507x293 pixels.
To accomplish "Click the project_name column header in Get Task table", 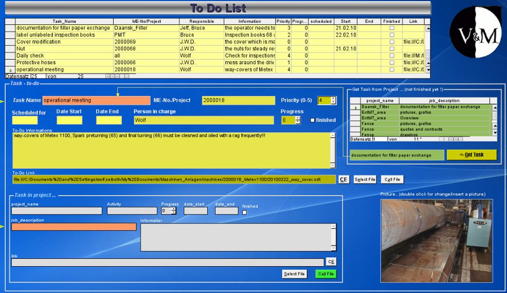I will click(x=380, y=101).
